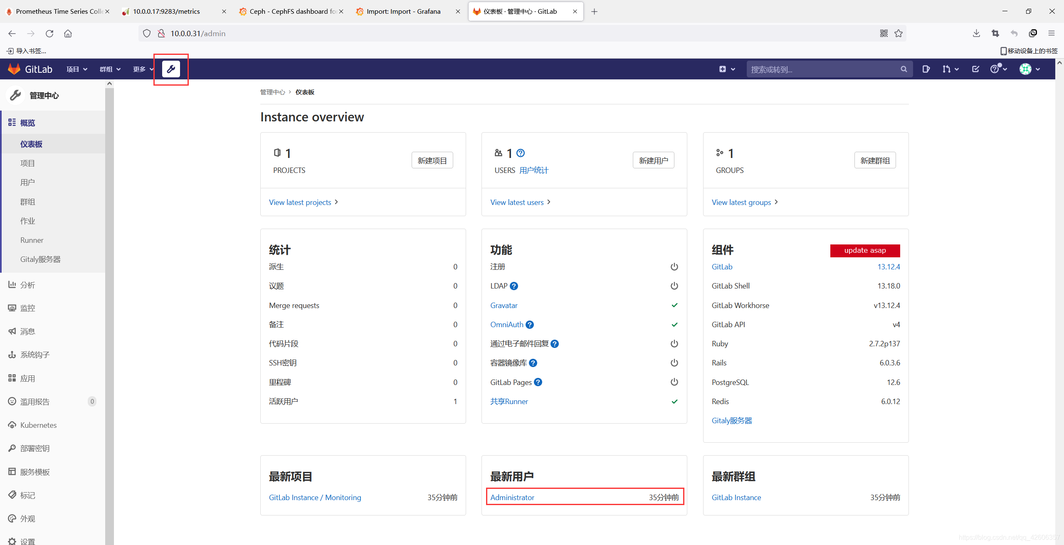Click the Gravatar enabled checkmark

[674, 306]
